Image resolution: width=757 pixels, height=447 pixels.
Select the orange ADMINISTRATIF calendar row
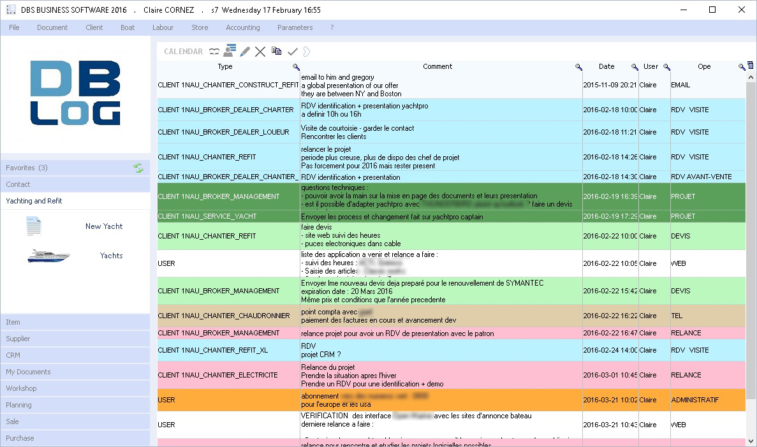tap(446, 400)
